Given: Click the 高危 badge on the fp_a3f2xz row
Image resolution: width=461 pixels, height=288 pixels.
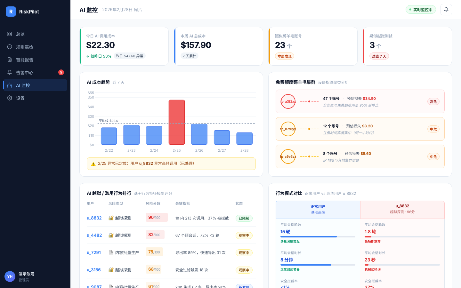Looking at the screenshot, I should click(433, 101).
